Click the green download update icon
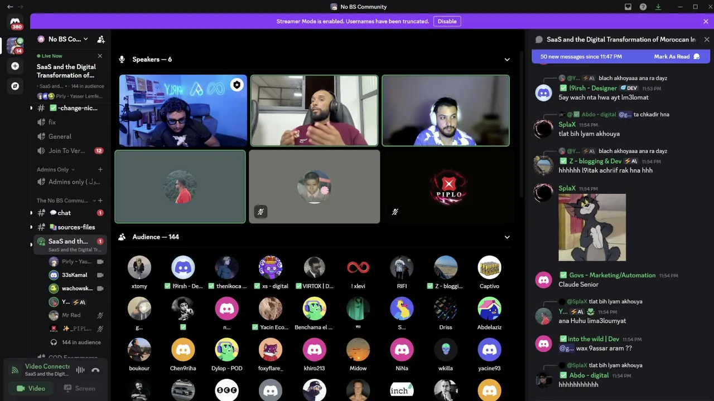The image size is (714, 401). click(658, 7)
